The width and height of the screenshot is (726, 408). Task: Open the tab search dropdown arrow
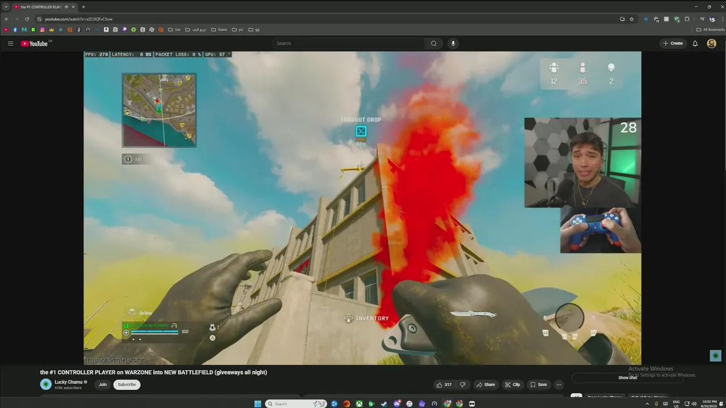pyautogui.click(x=6, y=7)
